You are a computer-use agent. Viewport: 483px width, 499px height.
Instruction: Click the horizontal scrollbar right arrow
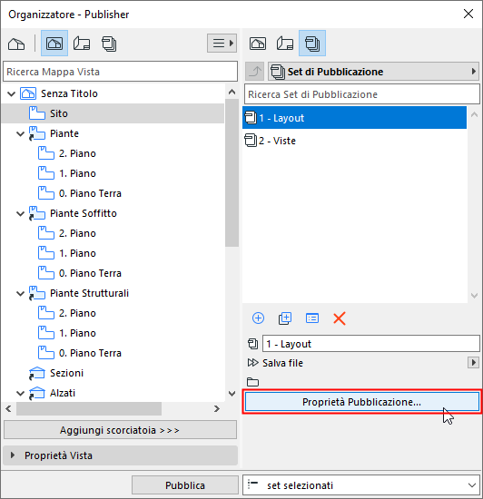(x=217, y=408)
